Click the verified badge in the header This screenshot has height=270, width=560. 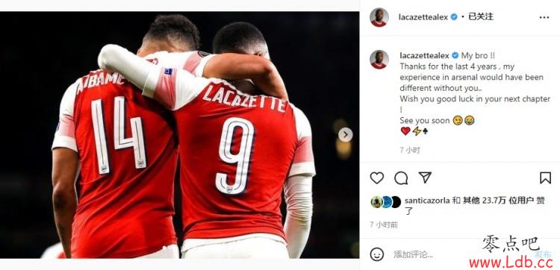tap(454, 16)
